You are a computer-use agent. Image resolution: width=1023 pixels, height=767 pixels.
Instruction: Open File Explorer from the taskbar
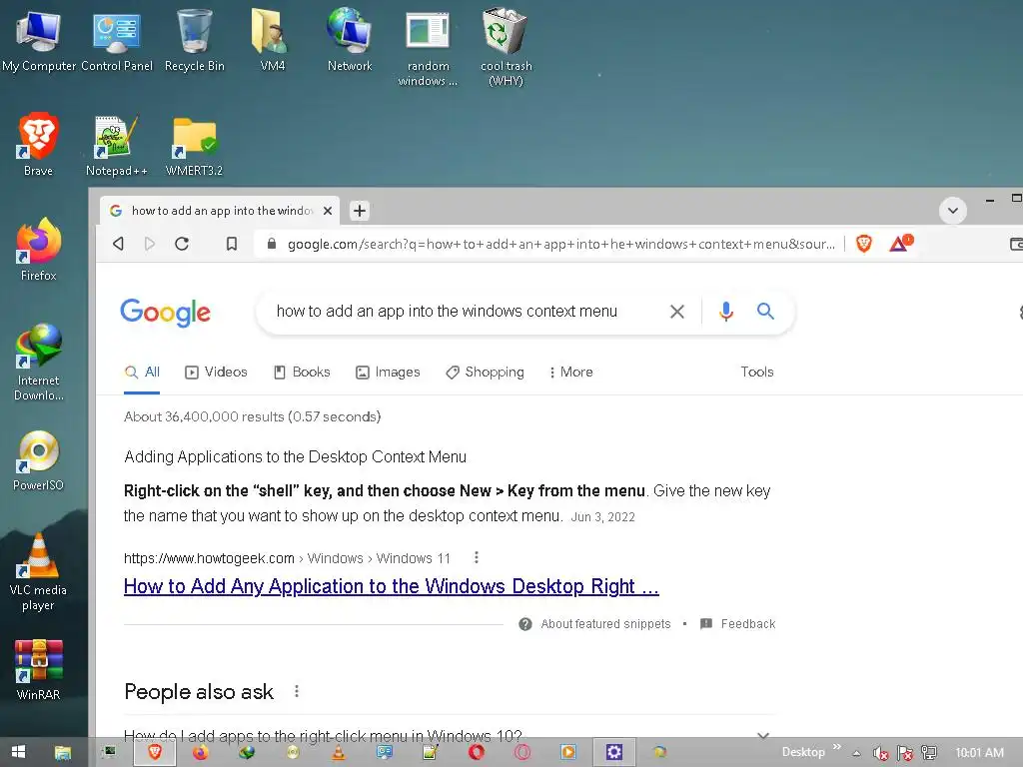tap(63, 752)
